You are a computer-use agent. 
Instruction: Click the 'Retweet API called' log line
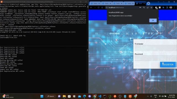coord(7,62)
